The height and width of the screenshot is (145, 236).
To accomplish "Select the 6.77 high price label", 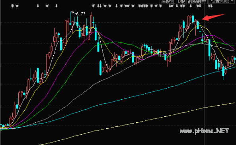I will point(81,14).
